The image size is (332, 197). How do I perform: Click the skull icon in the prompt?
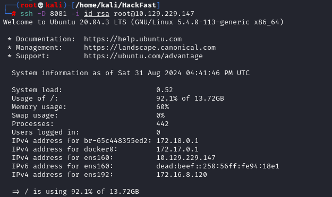41,5
